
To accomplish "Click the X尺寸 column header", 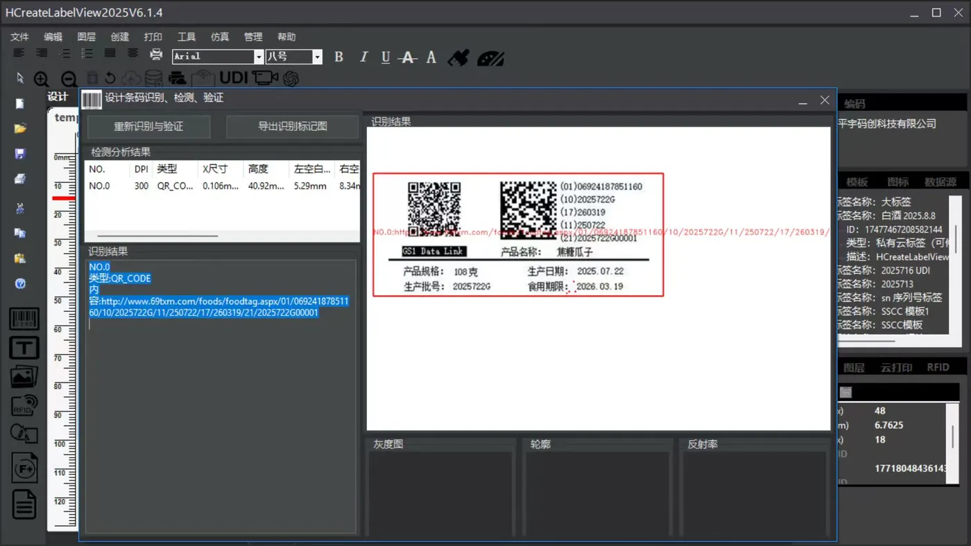I will coord(220,169).
